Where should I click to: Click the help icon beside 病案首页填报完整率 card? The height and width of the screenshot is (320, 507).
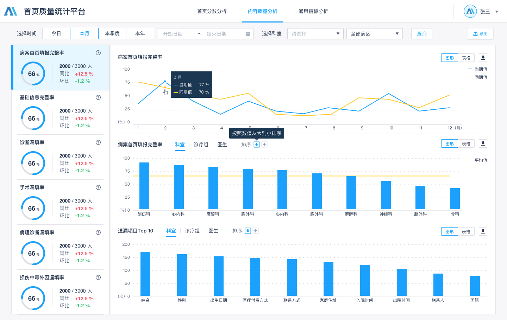(x=98, y=53)
